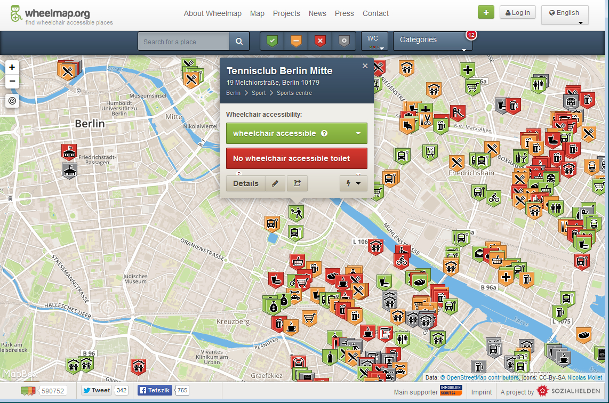Select orange shopping cart marker above Kreuzberg

pos(309,318)
